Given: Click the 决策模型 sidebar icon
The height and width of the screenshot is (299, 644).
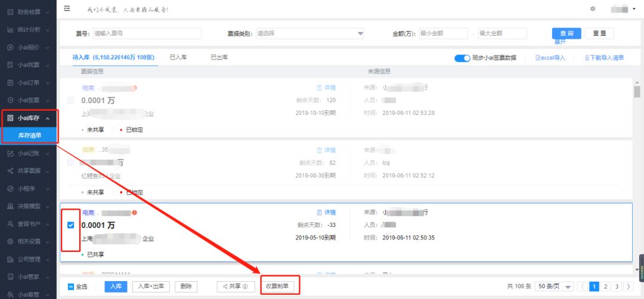Looking at the screenshot, I should [x=10, y=206].
